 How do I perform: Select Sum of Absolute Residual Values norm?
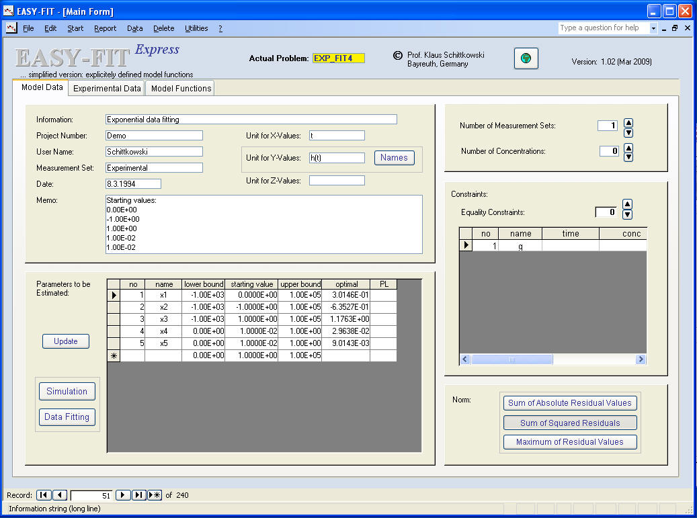pyautogui.click(x=570, y=403)
